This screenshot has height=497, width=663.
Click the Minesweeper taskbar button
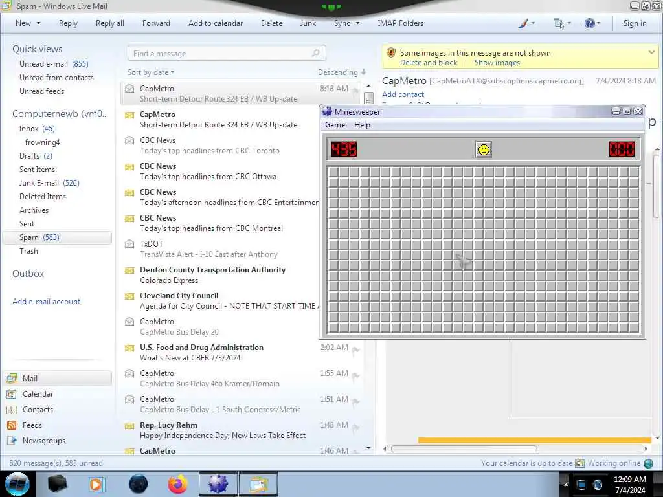218,484
